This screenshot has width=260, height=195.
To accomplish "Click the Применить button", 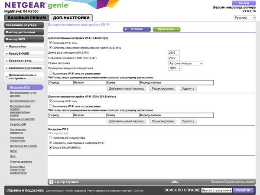I will click(166, 29).
